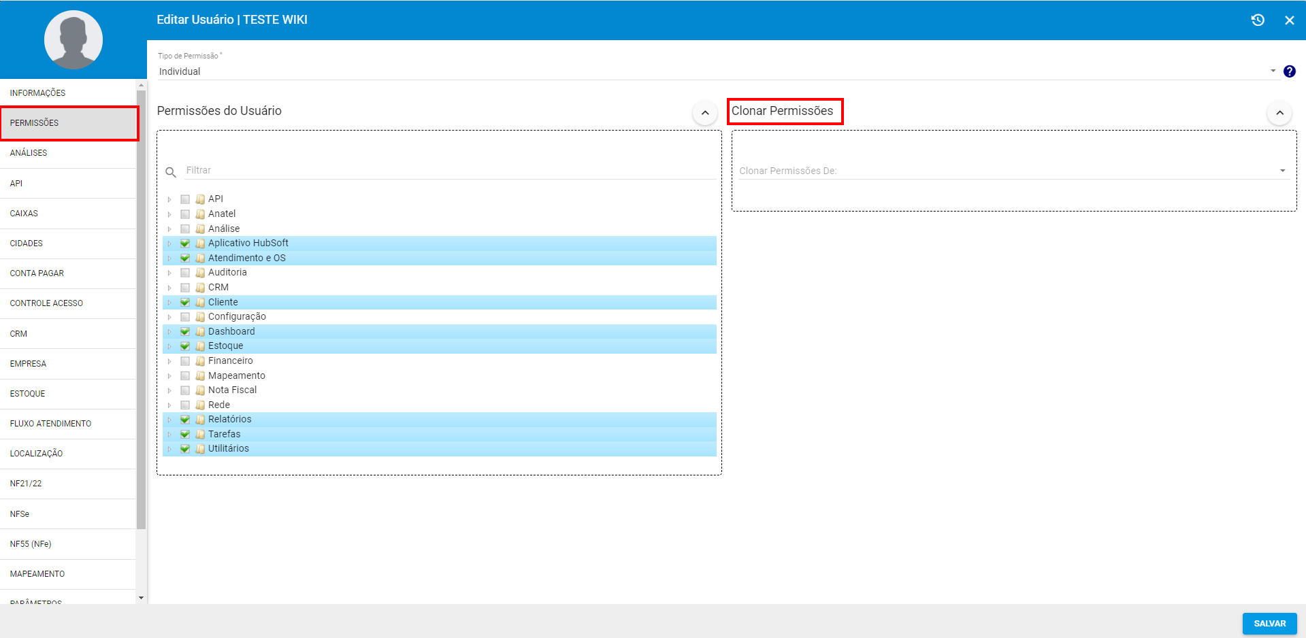Click the Filtrar search input field
This screenshot has height=638, width=1306.
pyautogui.click(x=449, y=170)
